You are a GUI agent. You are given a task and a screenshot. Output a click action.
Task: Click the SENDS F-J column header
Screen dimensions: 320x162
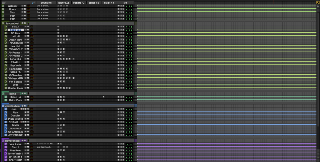[x=109, y=3]
